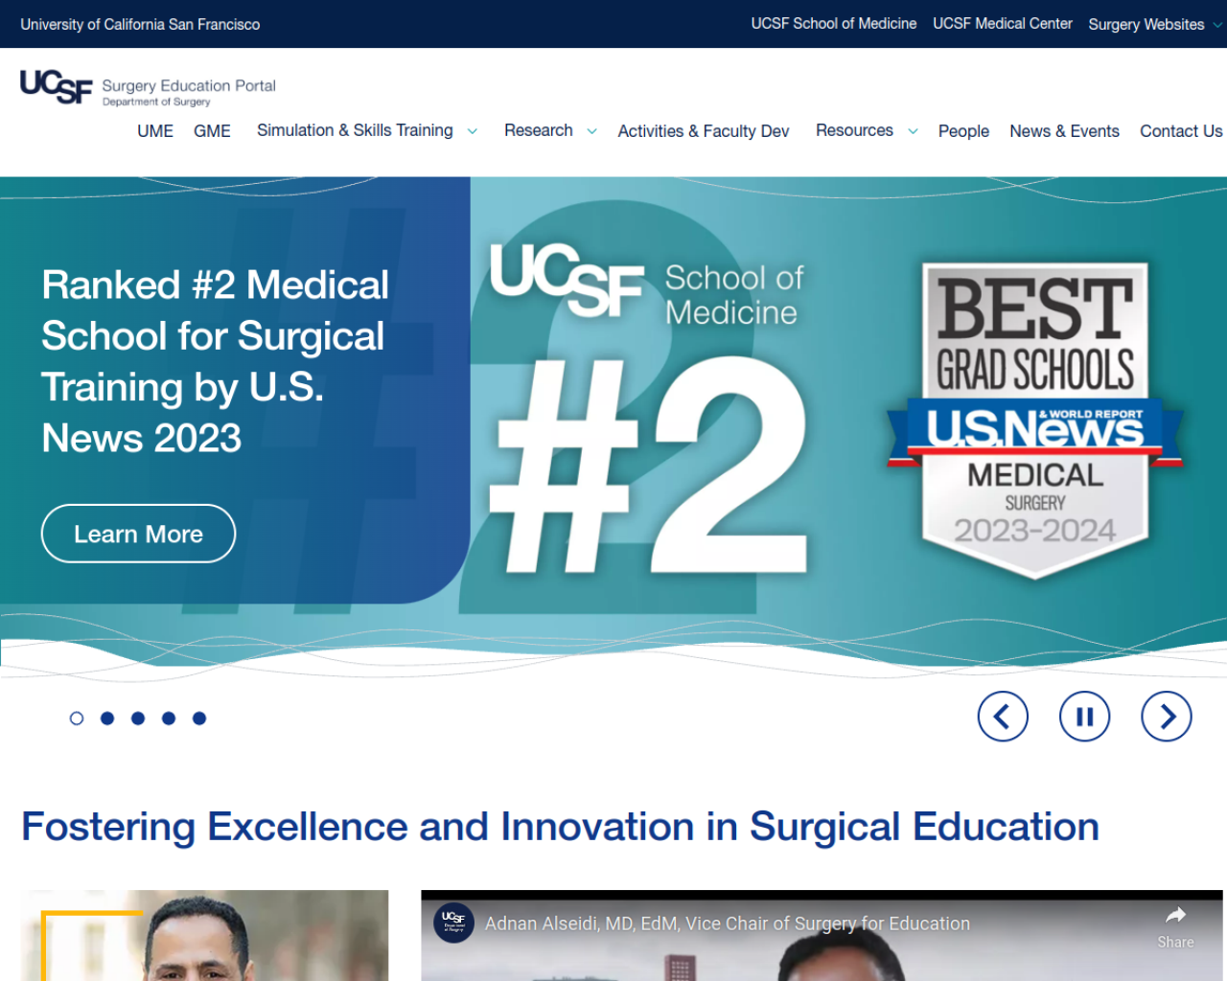Pause the carousel slideshow
This screenshot has height=981, width=1227.
(x=1085, y=717)
